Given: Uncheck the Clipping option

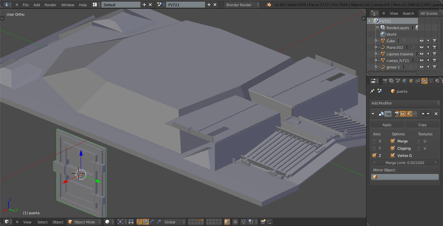Looking at the screenshot, I should [x=392, y=148].
